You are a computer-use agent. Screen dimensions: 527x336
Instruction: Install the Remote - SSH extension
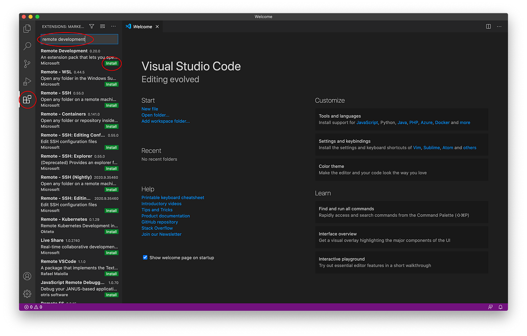pos(111,105)
